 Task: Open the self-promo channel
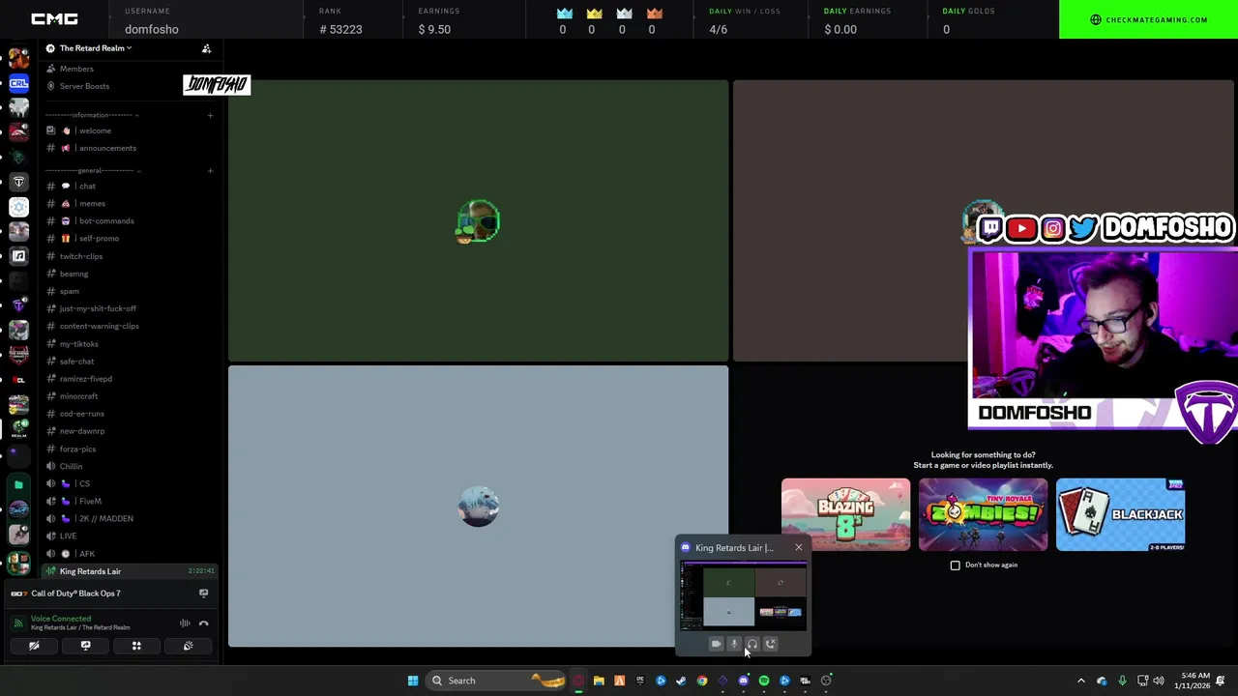99,238
